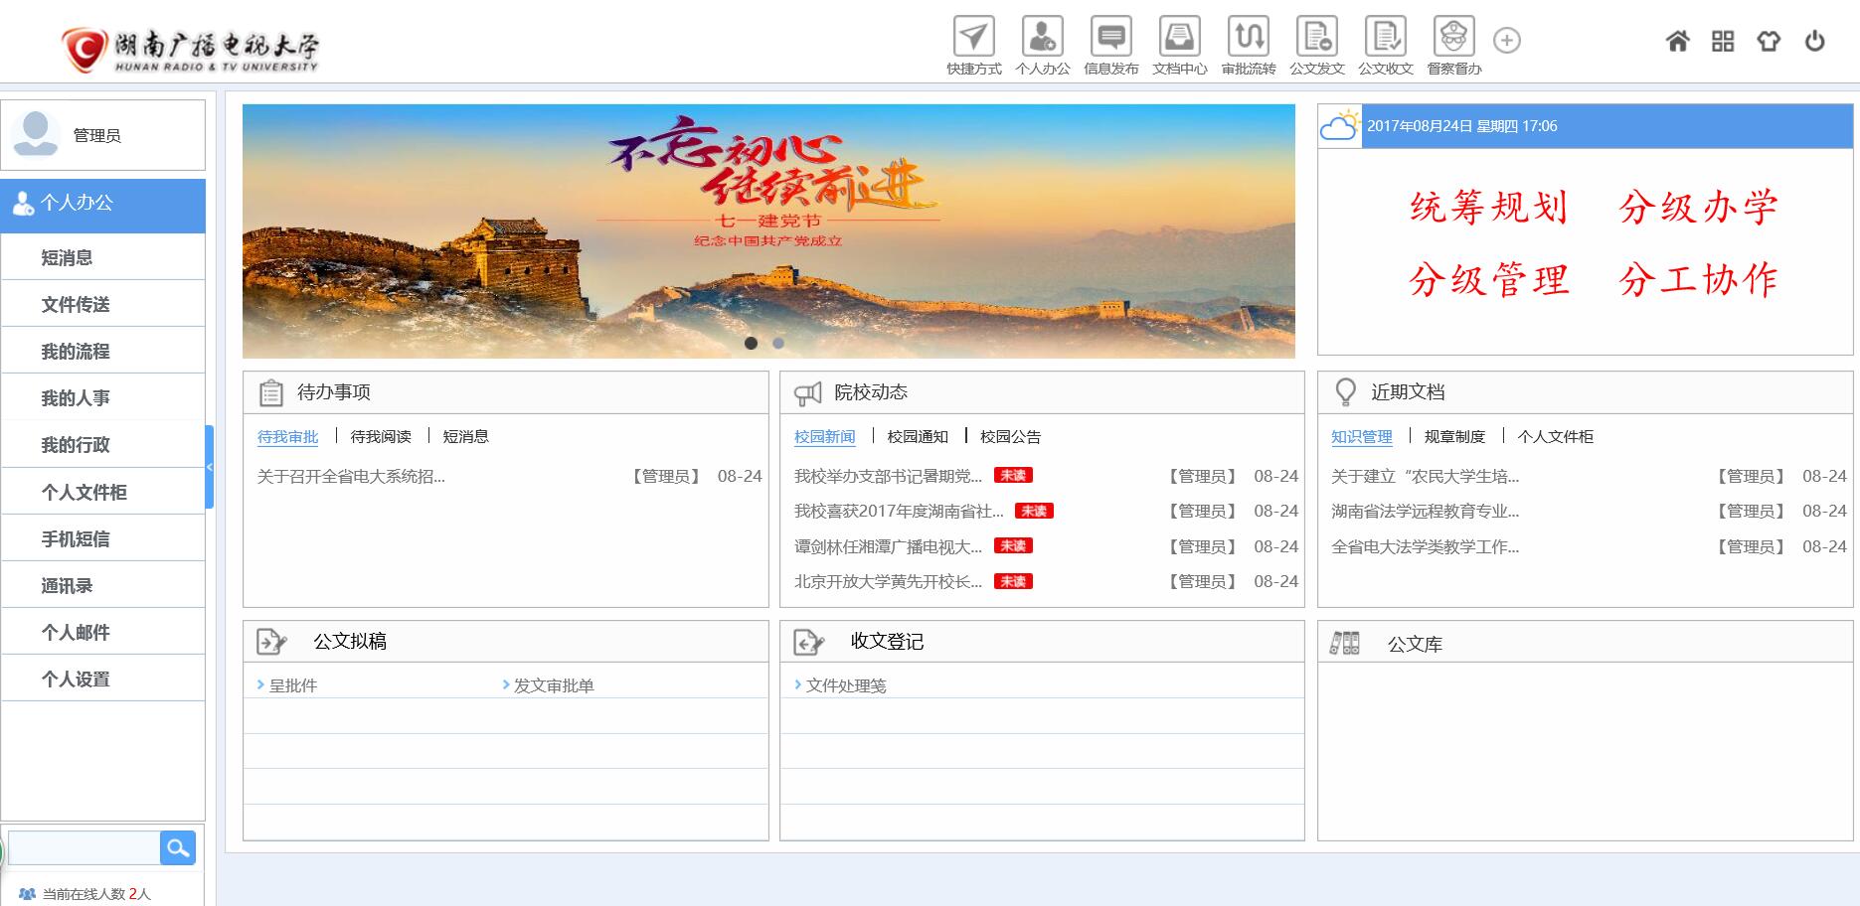The width and height of the screenshot is (1860, 906).
Task: Switch to the 规章制度 tab
Action: click(x=1454, y=436)
